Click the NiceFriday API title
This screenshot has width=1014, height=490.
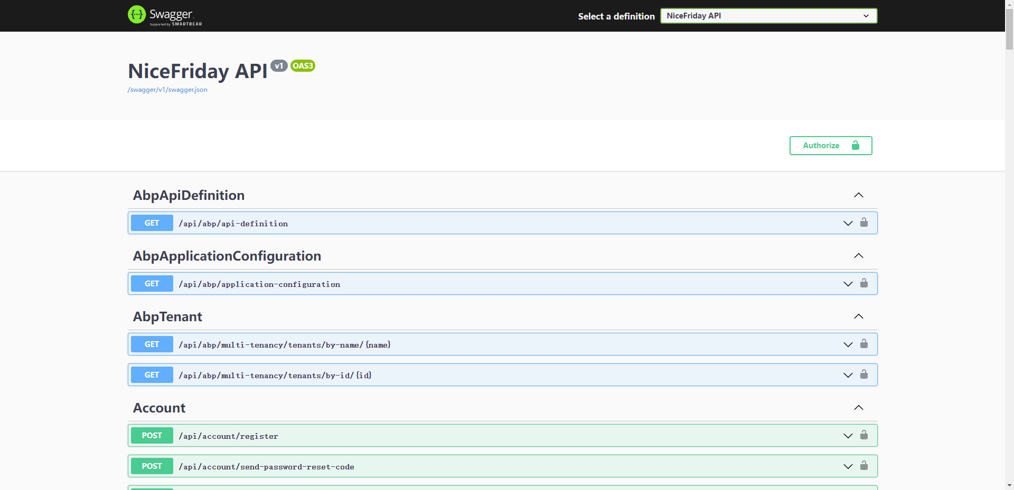coord(198,71)
